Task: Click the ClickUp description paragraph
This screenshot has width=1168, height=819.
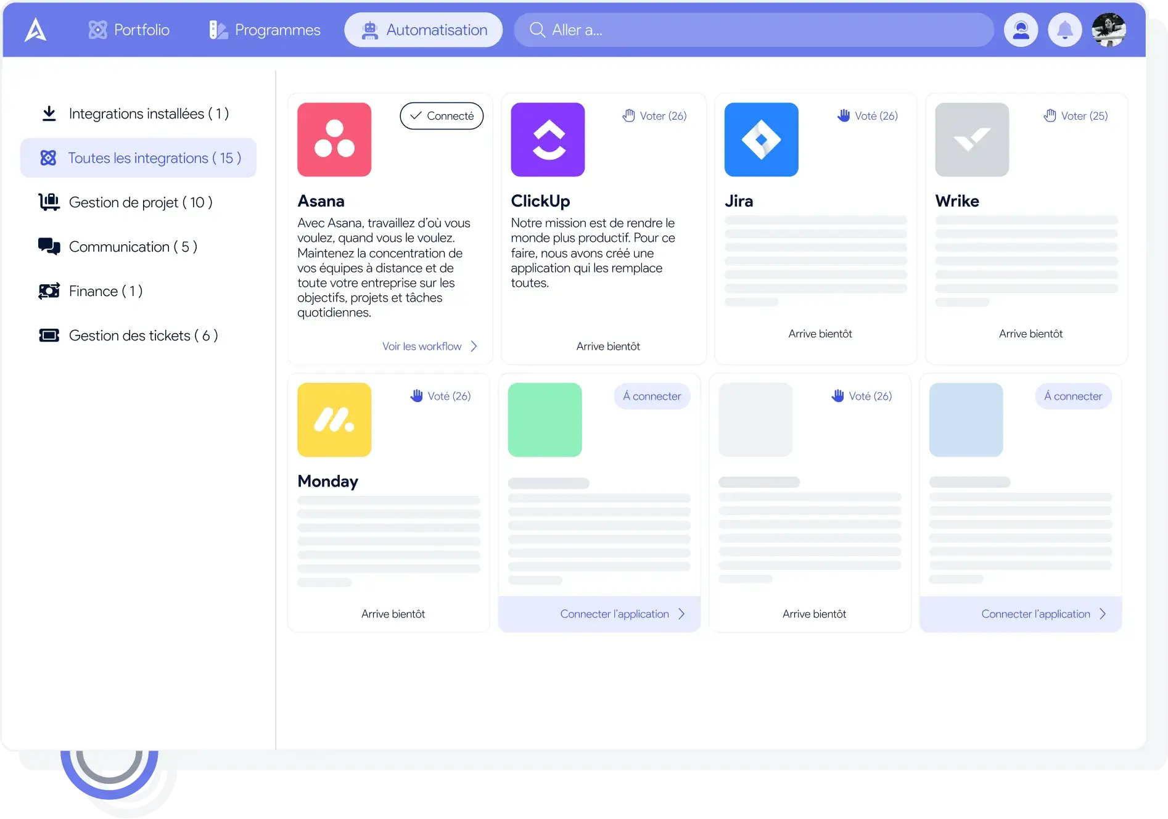Action: [593, 253]
